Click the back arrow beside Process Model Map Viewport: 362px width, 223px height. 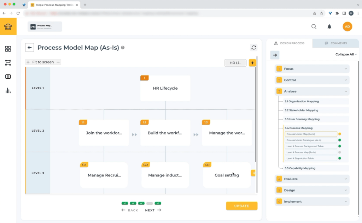point(29,48)
